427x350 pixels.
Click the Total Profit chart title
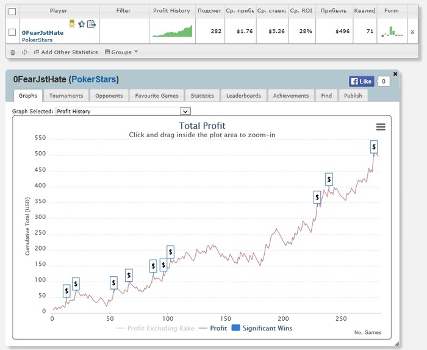[202, 126]
